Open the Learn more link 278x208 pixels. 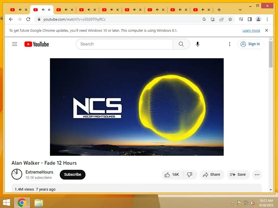click(x=251, y=30)
